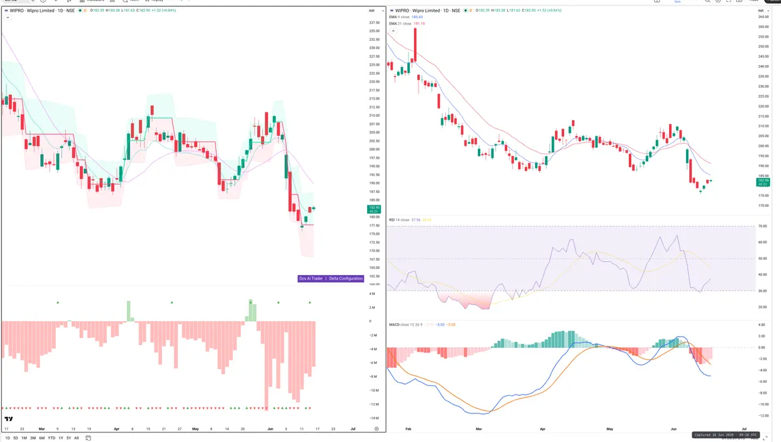Image resolution: width=781 pixels, height=442 pixels.
Task: Set range to 1D
Action: click(x=7, y=438)
